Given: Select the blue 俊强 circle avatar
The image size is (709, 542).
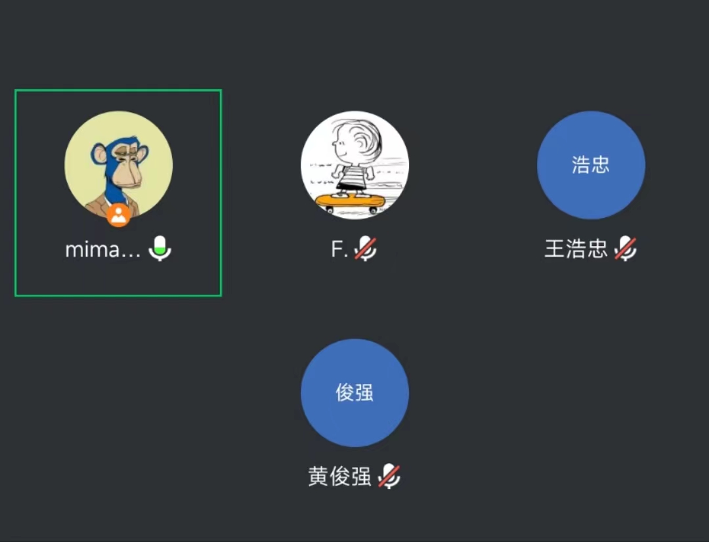Looking at the screenshot, I should coord(355,393).
